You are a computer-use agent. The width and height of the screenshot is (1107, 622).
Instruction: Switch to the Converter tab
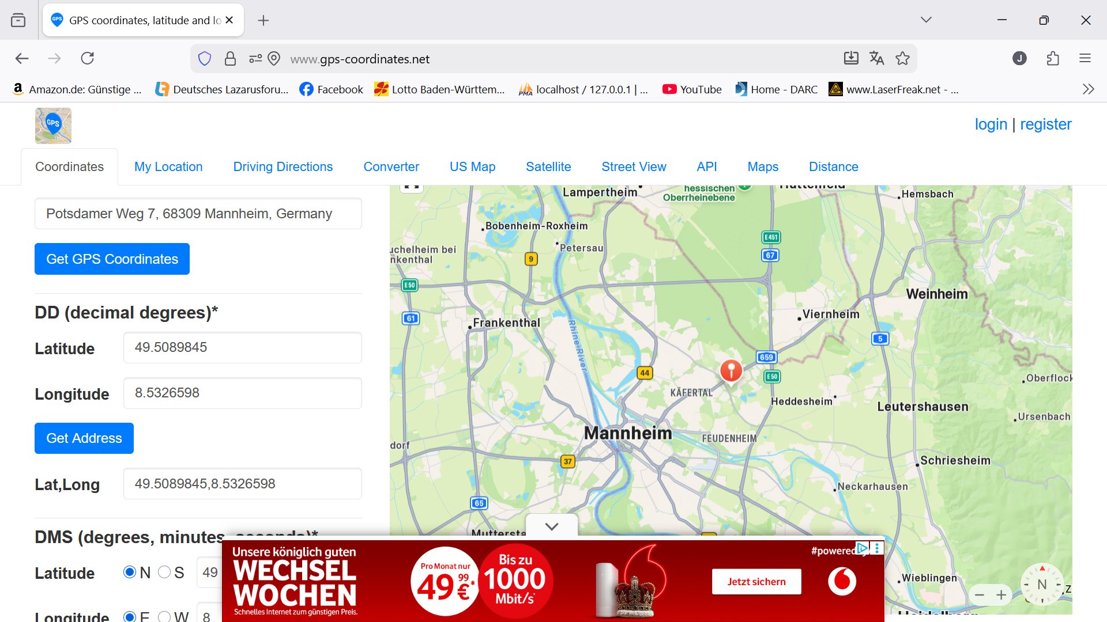click(391, 166)
